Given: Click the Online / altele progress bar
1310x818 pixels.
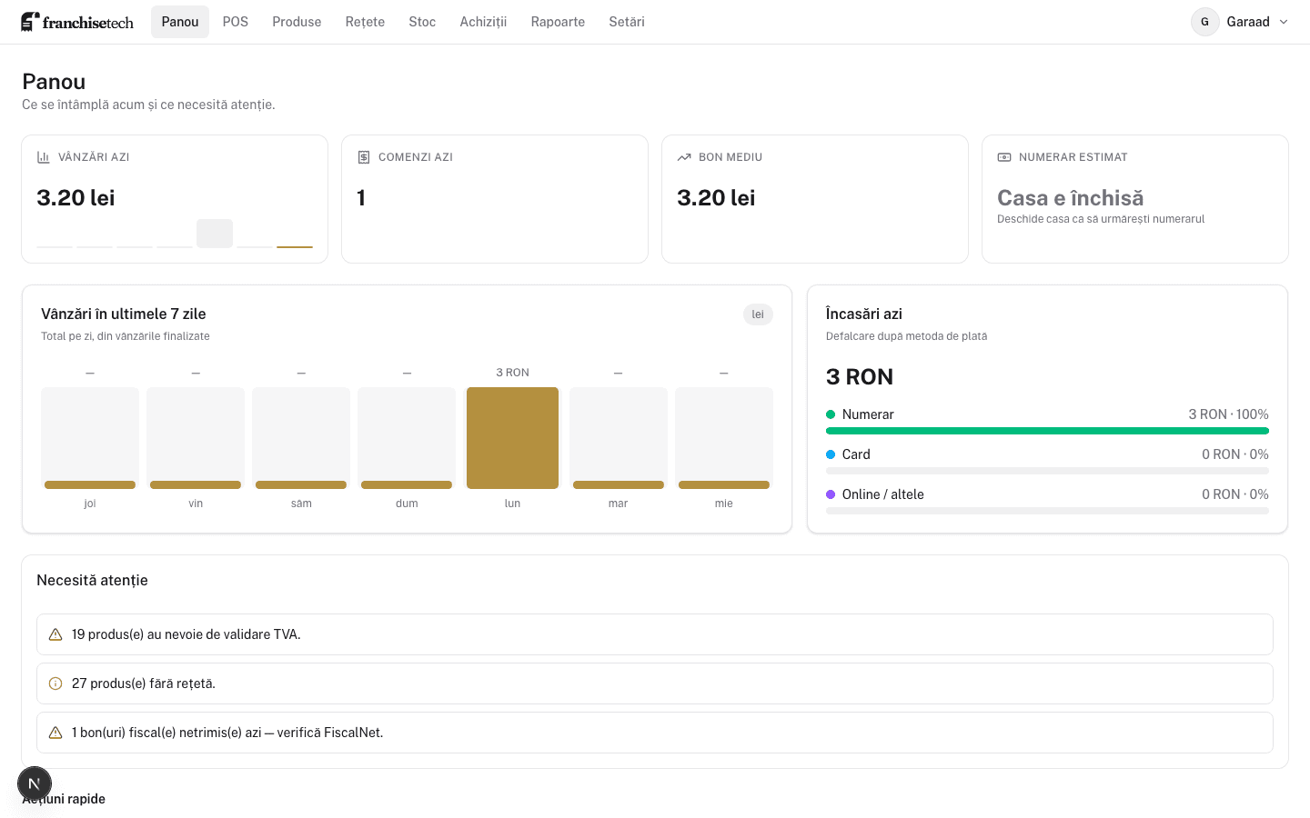Looking at the screenshot, I should point(1047,511).
